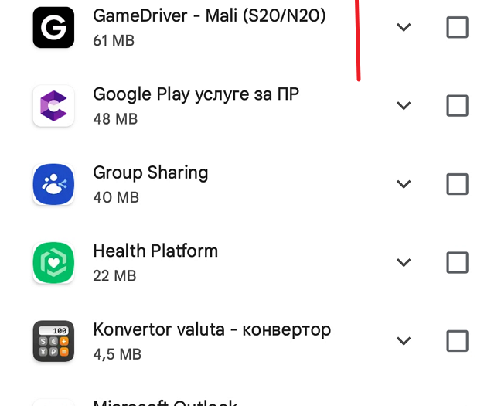Expand the Health Platform chevron

tap(404, 262)
